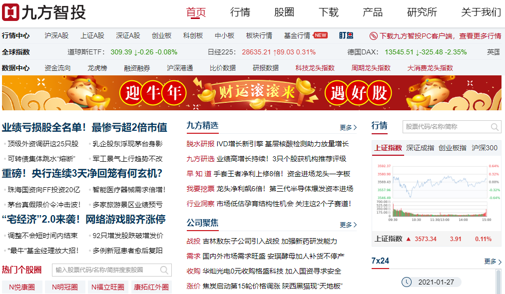The image size is (505, 294).
Task: Open 脱水研报 IVD增长新引擎 article
Action: click(x=267, y=144)
